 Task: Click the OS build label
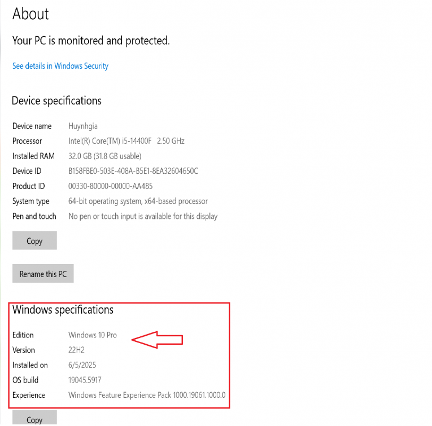coord(25,380)
